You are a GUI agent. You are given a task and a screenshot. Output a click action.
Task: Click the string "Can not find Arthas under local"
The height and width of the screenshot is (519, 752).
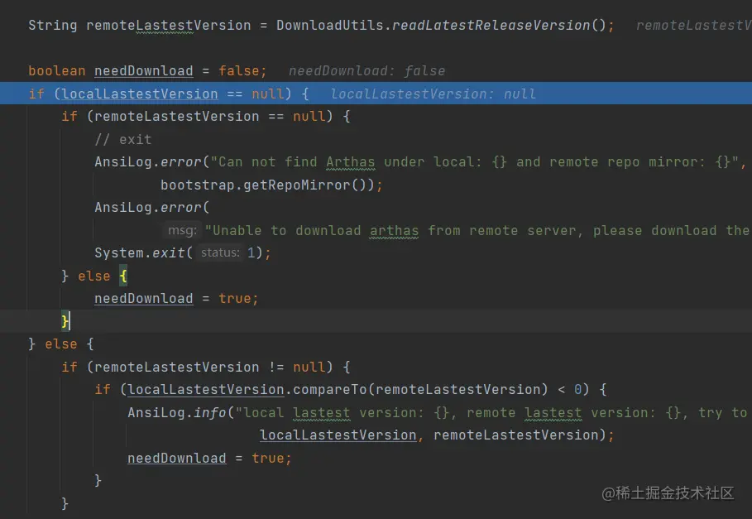[345, 162]
